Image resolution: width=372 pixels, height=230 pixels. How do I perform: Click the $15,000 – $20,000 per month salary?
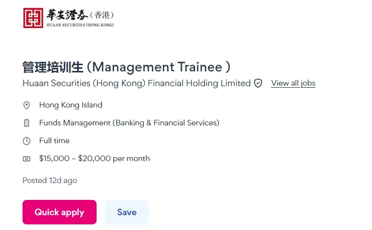pyautogui.click(x=94, y=159)
